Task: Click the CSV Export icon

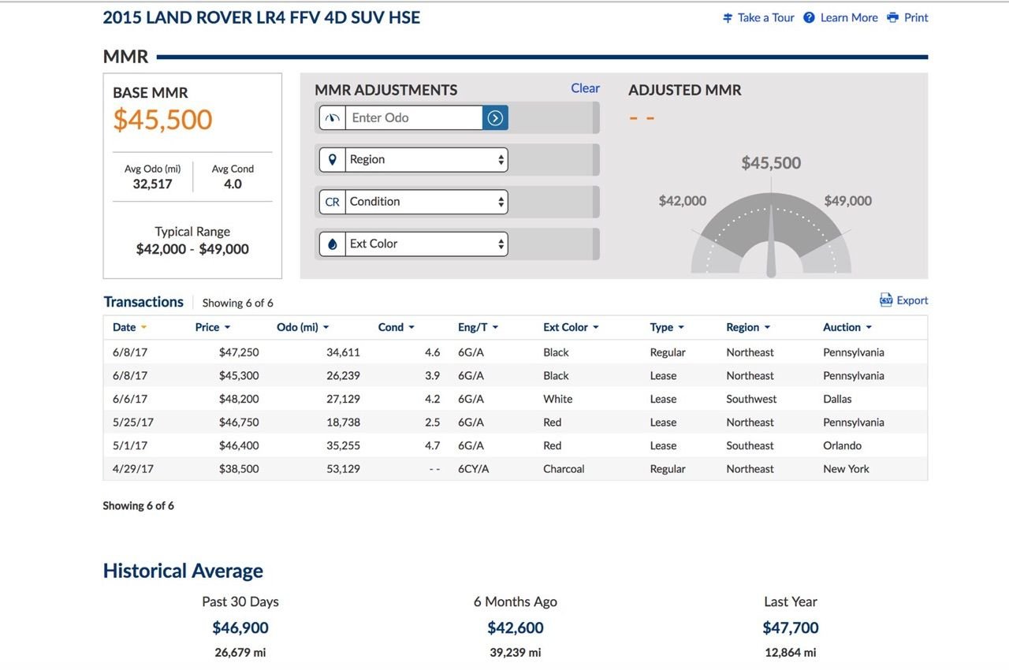Action: tap(886, 300)
